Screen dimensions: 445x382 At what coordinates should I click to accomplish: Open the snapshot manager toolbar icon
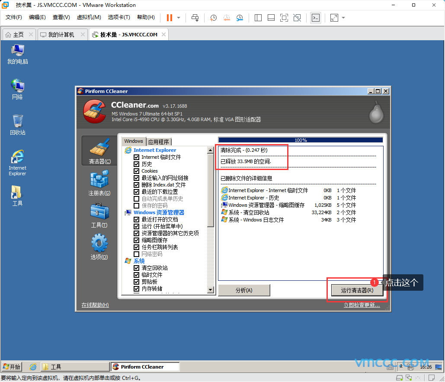pyautogui.click(x=240, y=18)
